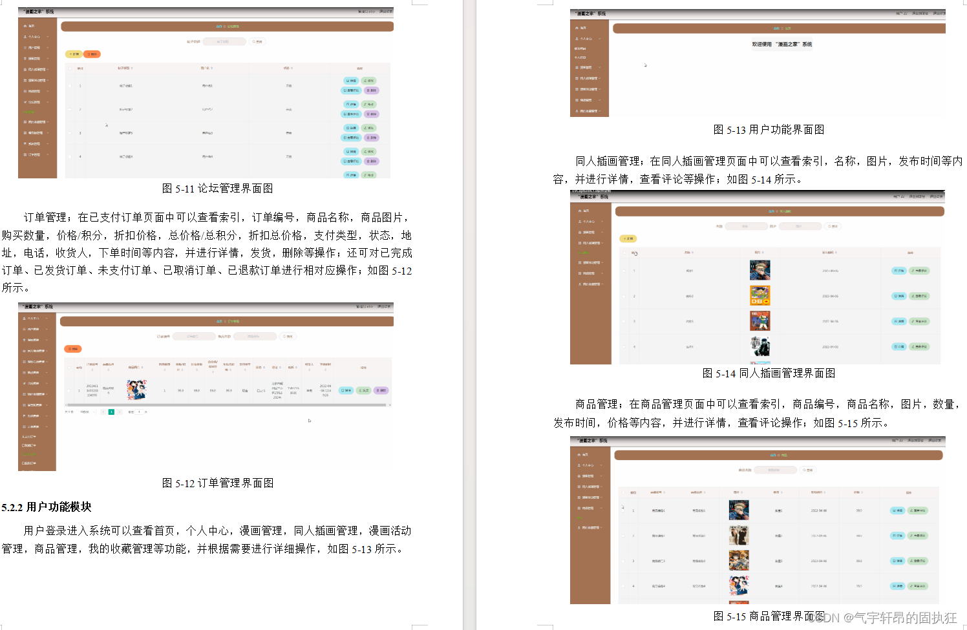The image size is (967, 630).
Task: Click search button in Figure 5-14
Action: (x=833, y=226)
